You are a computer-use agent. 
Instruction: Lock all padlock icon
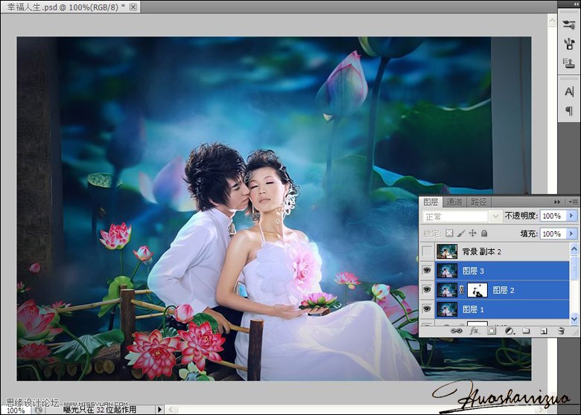[484, 233]
